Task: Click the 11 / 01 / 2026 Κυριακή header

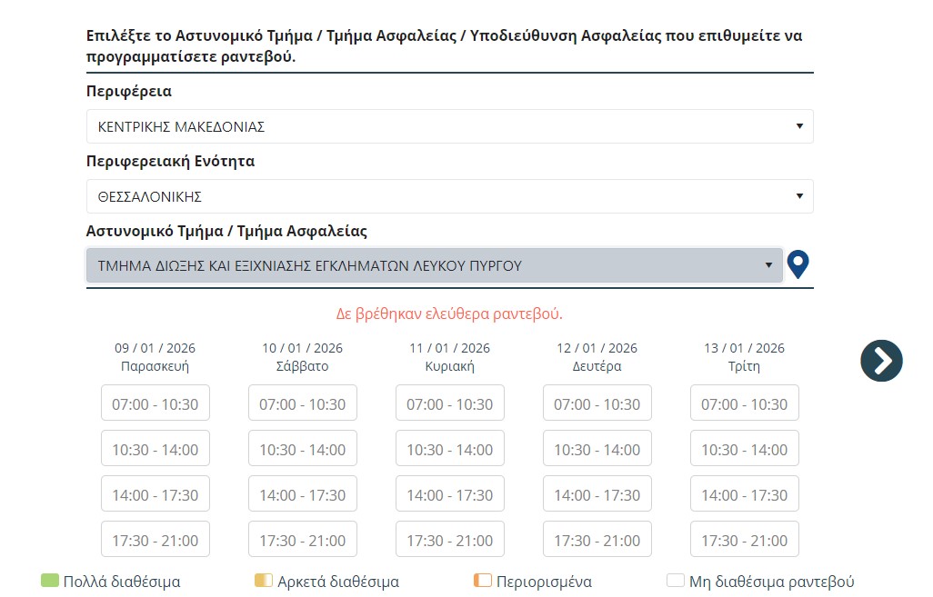Action: pyautogui.click(x=450, y=357)
